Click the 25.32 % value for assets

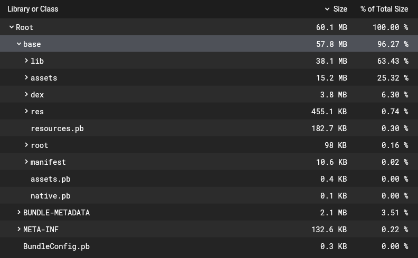coord(392,78)
